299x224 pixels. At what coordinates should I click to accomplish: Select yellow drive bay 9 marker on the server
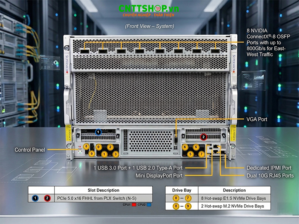91,153
